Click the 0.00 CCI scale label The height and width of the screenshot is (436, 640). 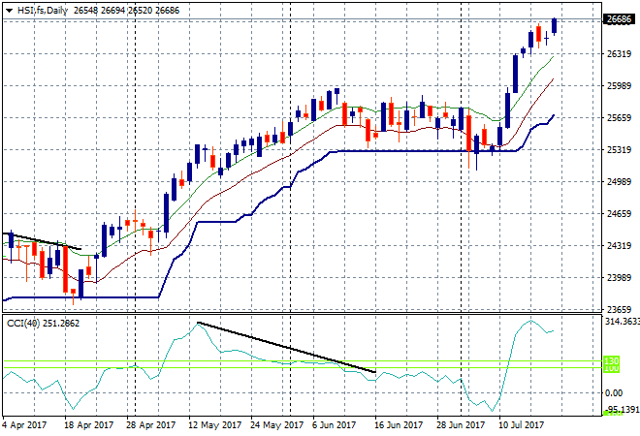614,392
